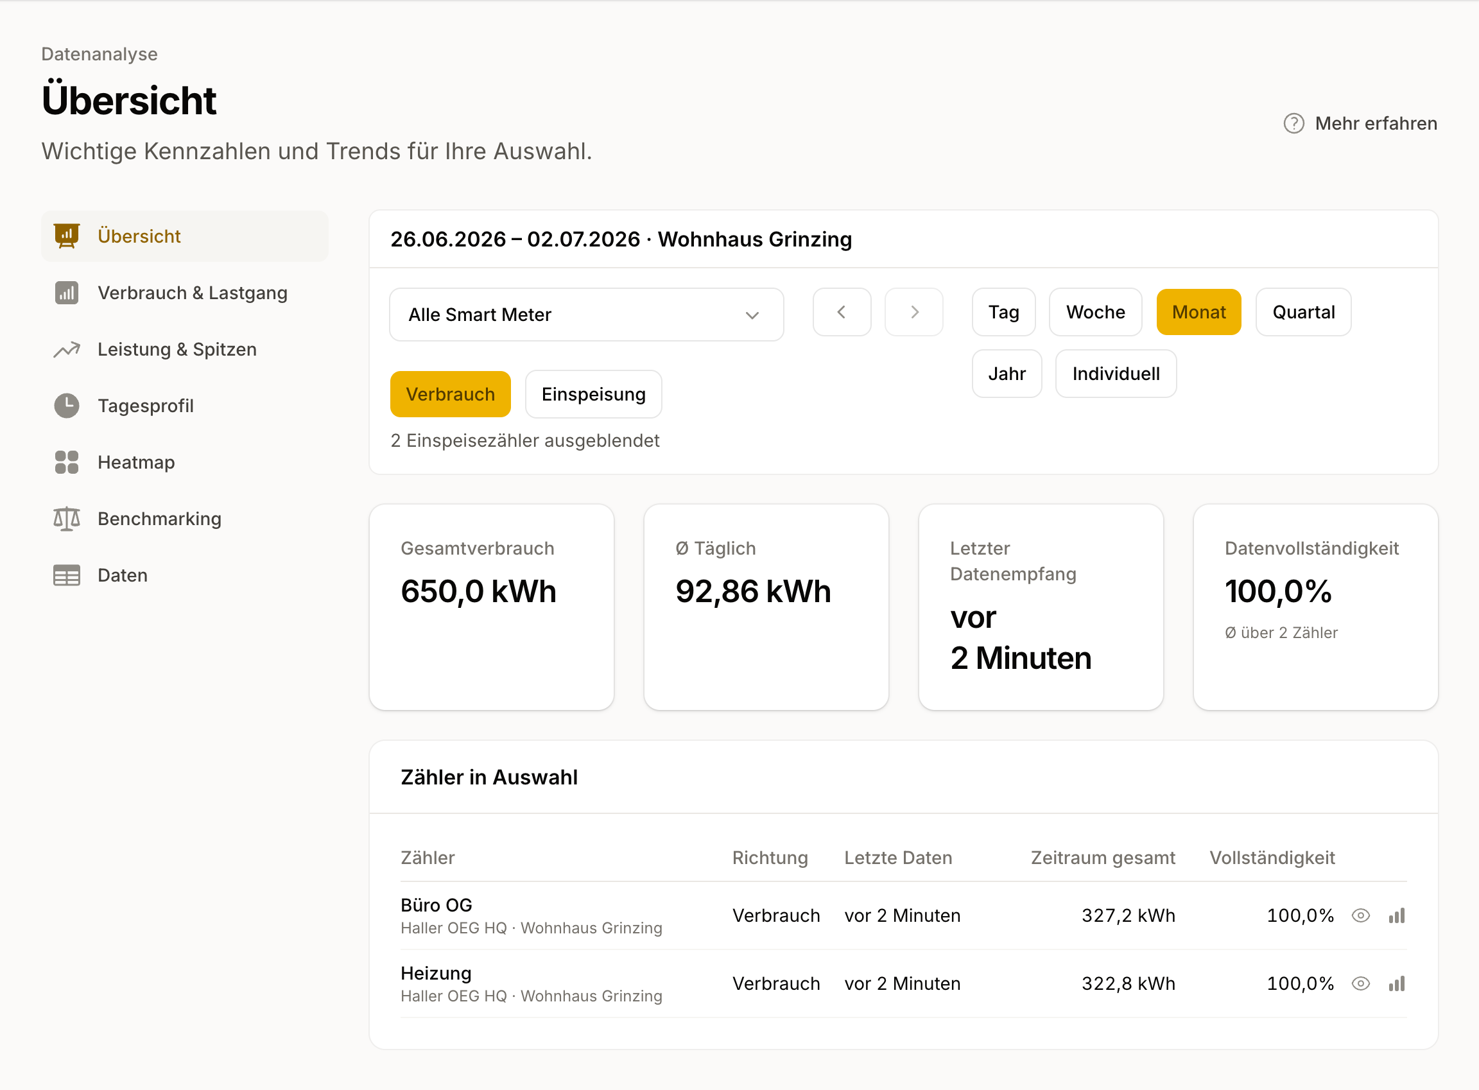Click the chevron in the Smart Meter selector
This screenshot has width=1479, height=1090.
pyautogui.click(x=752, y=315)
